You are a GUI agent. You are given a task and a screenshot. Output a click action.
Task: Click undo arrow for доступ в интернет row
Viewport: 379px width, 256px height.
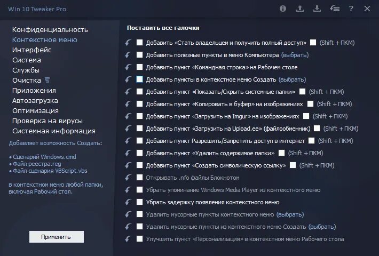128,141
